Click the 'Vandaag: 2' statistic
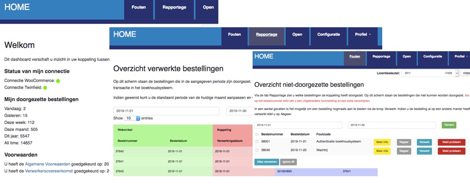Viewport: 470px width, 187px height. [15, 109]
